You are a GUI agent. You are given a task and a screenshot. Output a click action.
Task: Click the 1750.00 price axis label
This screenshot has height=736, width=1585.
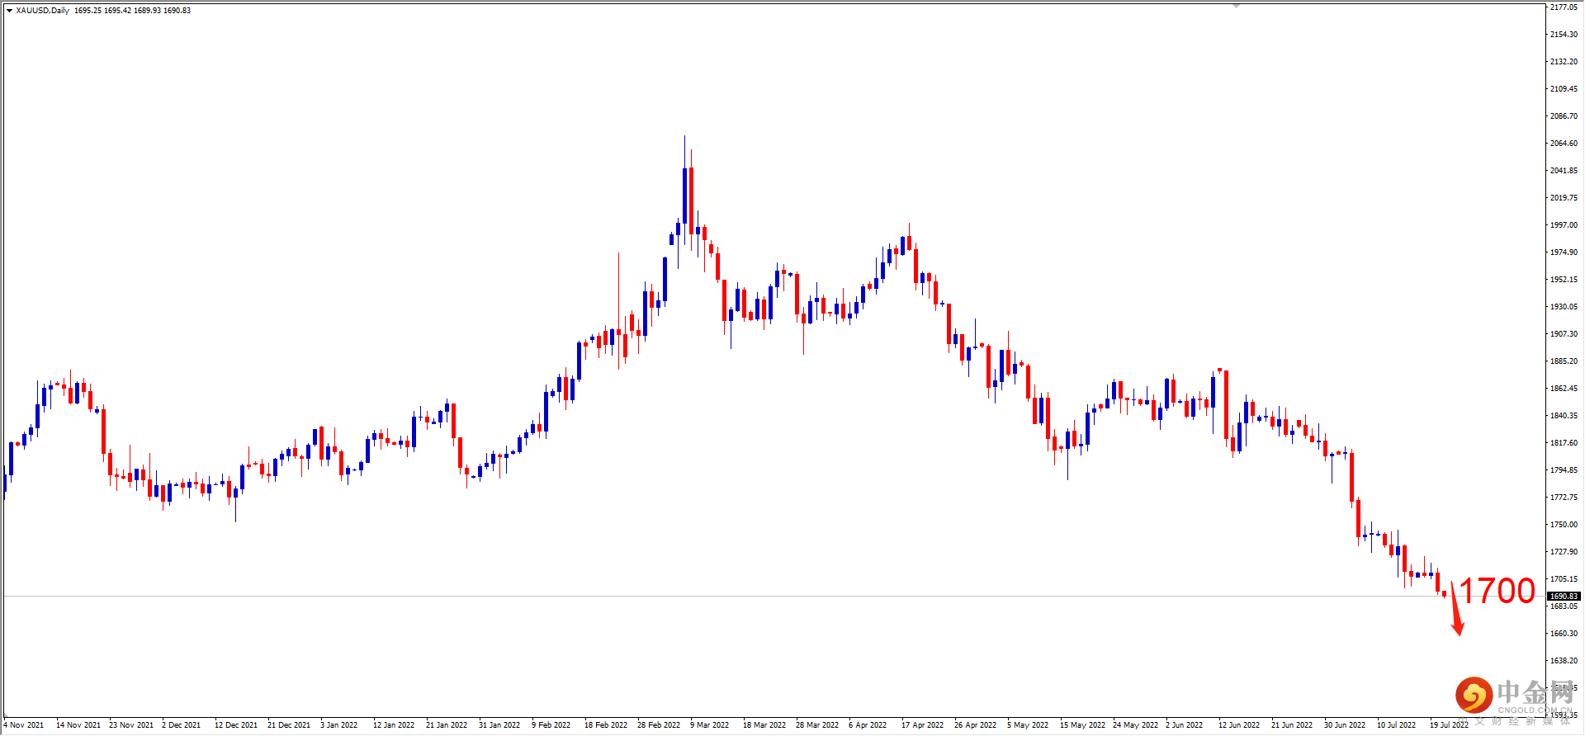point(1564,524)
